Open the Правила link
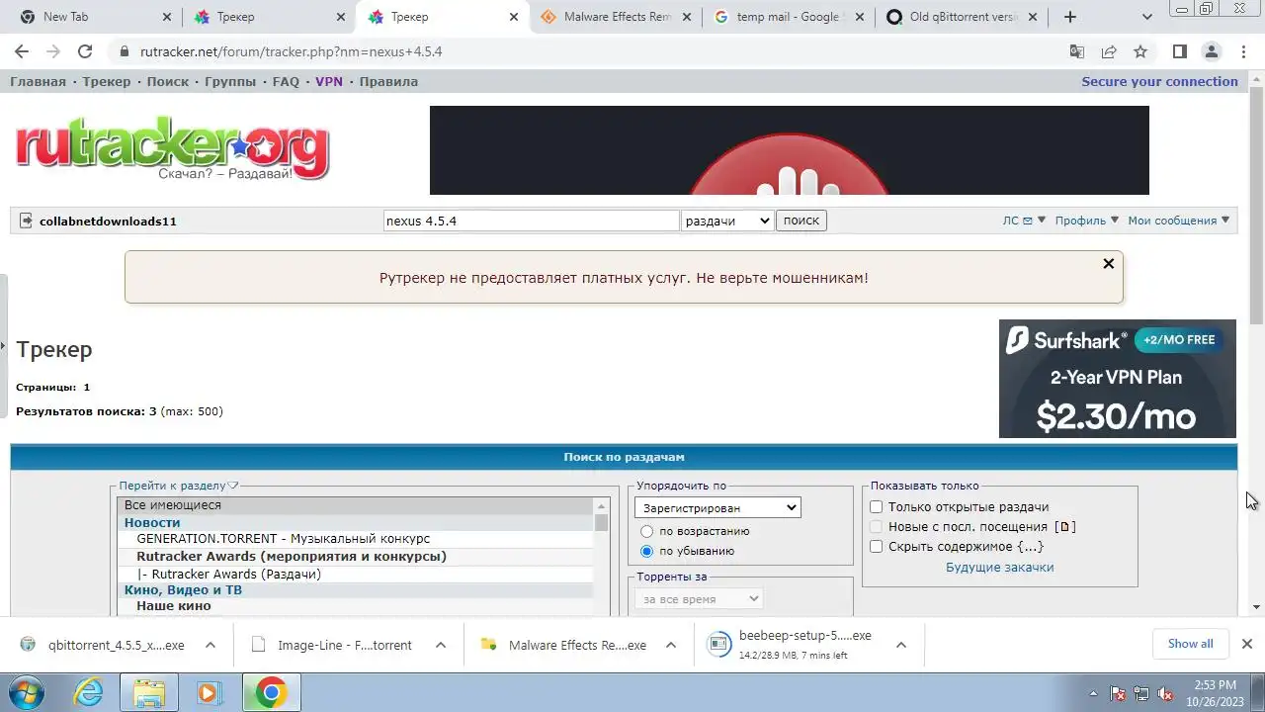The width and height of the screenshot is (1265, 712). 388,81
